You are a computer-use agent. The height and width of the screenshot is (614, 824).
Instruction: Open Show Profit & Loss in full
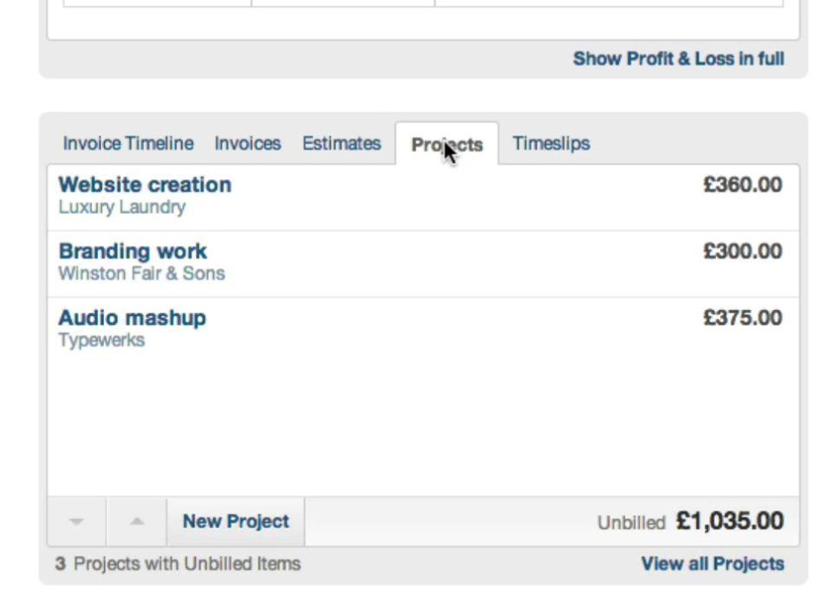[x=678, y=59]
